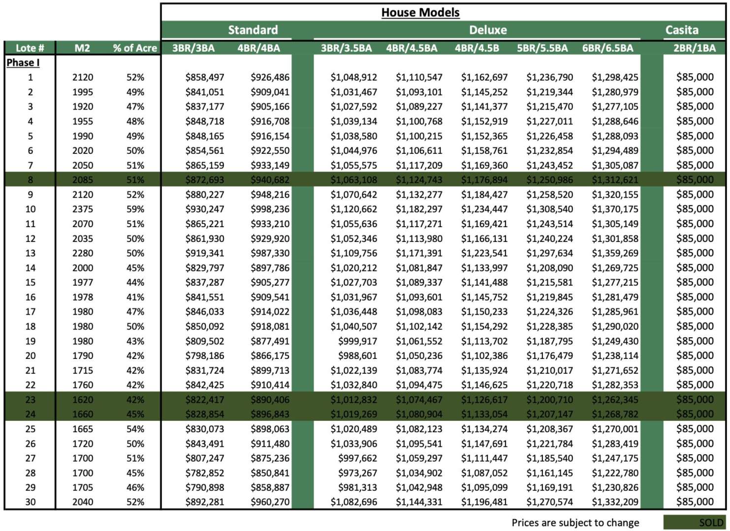730x531 pixels.
Task: Click the SOLD legend color swatch
Action: [x=694, y=523]
